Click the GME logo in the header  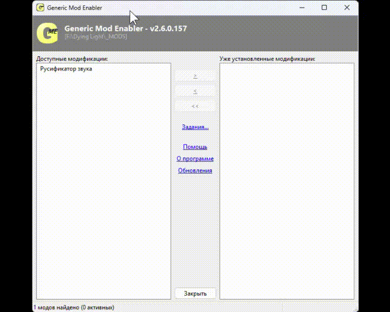[47, 33]
